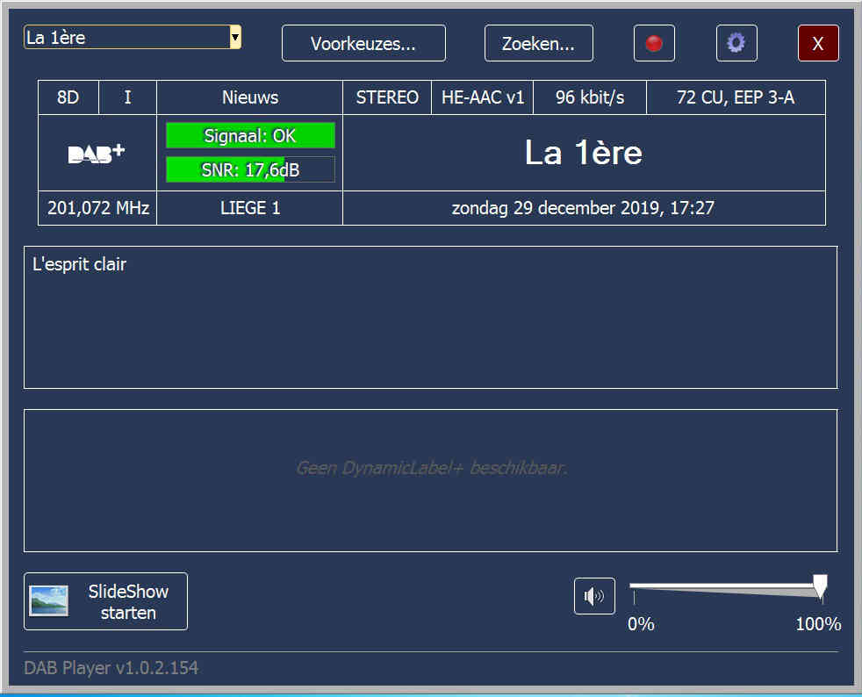The height and width of the screenshot is (697, 862).
Task: Click the SNR: 17,6dB bar
Action: tap(250, 169)
